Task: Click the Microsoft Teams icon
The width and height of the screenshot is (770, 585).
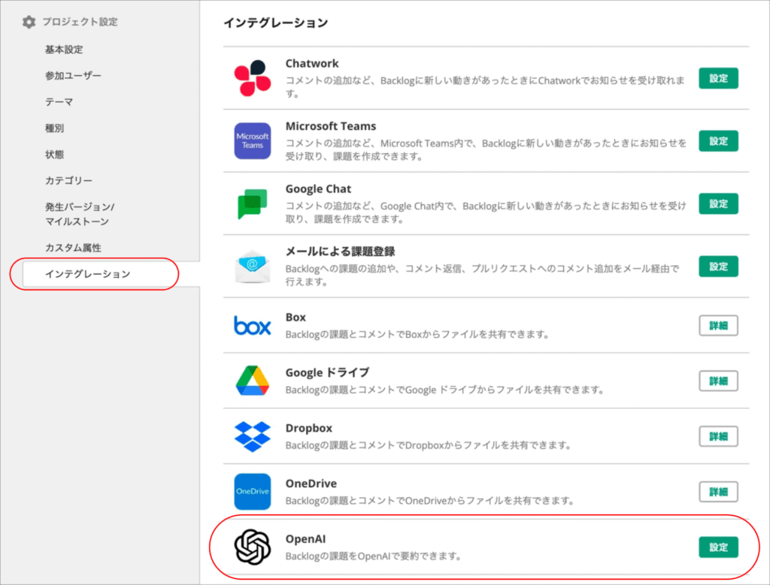Action: tap(251, 140)
